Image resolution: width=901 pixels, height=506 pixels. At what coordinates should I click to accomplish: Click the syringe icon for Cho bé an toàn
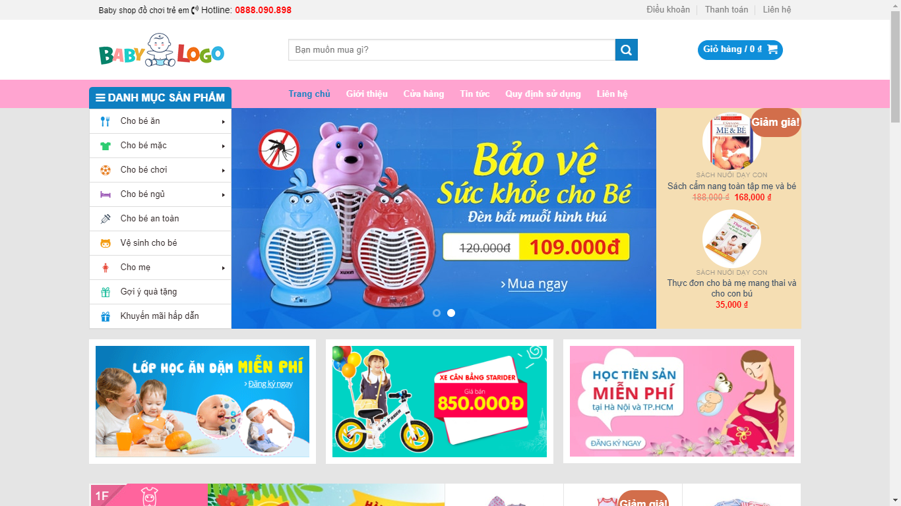106,219
